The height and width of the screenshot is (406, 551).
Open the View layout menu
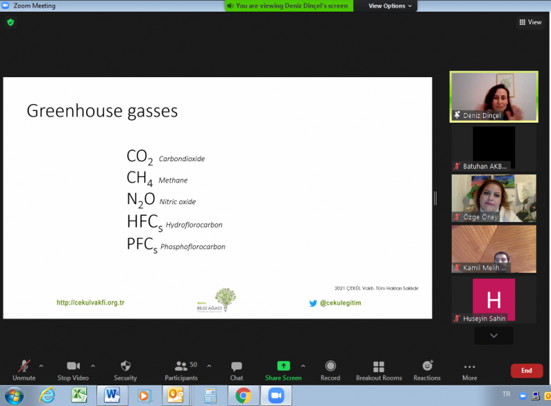(x=530, y=22)
